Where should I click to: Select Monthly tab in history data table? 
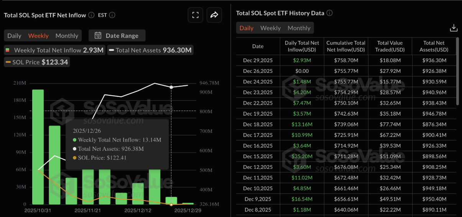click(x=299, y=28)
